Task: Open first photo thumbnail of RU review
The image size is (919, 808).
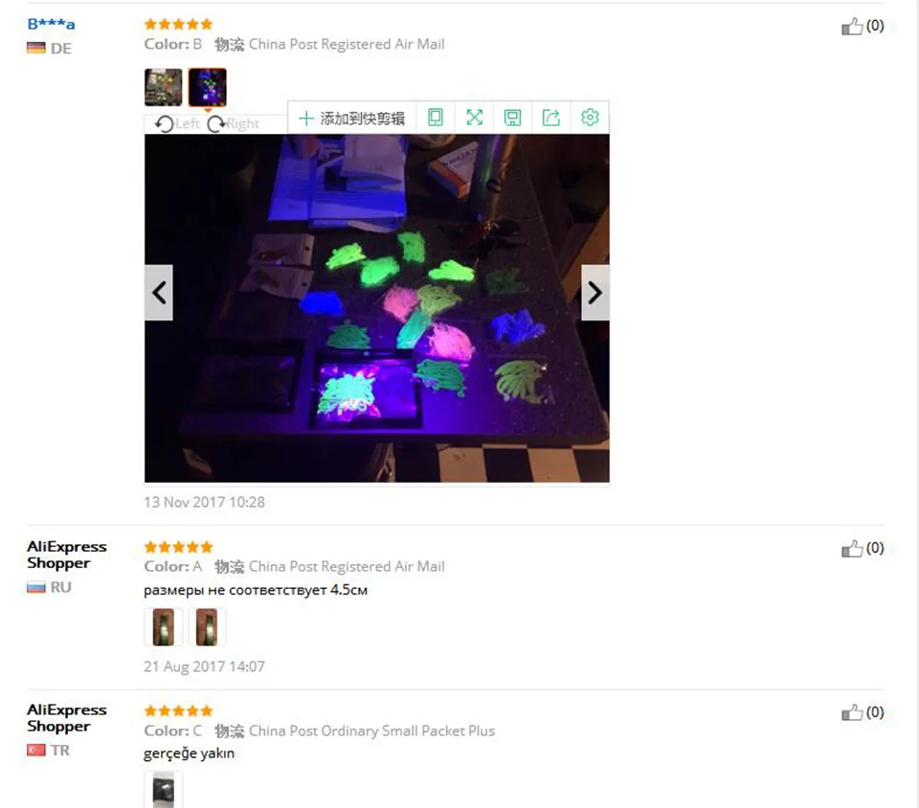Action: pos(164,627)
